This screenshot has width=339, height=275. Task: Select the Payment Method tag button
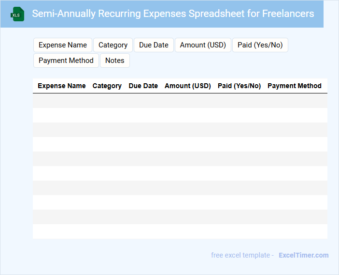coord(66,61)
